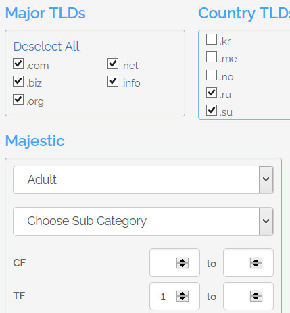Uncheck the .com TLD checkbox
The width and height of the screenshot is (290, 313).
[18, 64]
